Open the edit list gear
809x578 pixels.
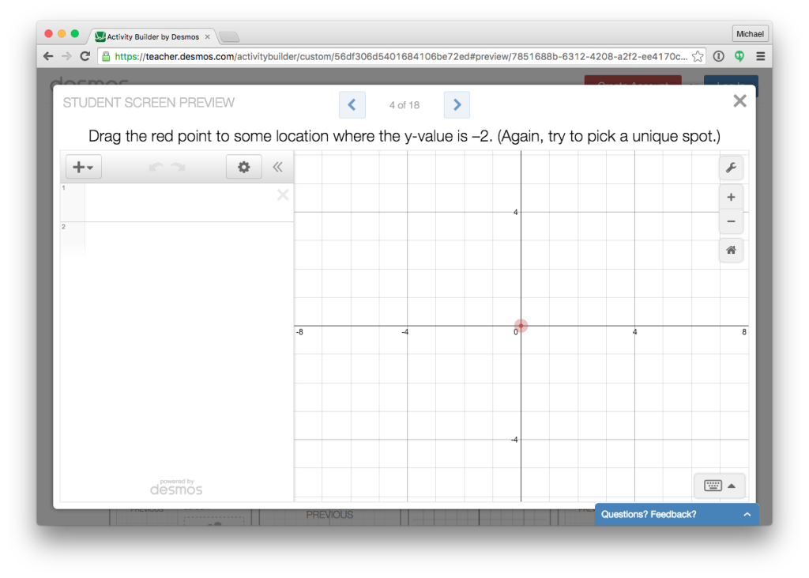[243, 167]
